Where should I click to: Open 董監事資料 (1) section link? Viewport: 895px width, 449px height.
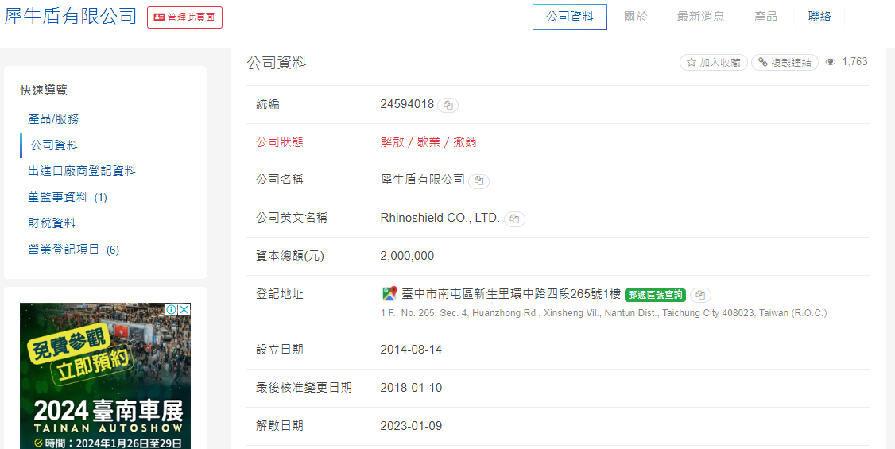pyautogui.click(x=68, y=197)
